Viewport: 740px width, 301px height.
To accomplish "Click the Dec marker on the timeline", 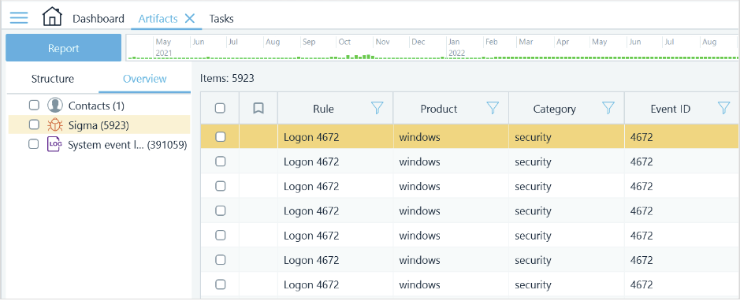I will (418, 42).
